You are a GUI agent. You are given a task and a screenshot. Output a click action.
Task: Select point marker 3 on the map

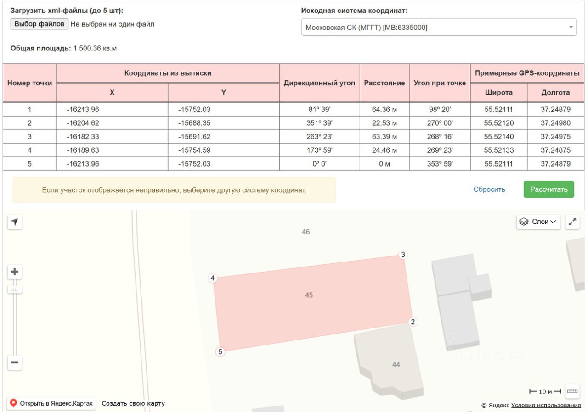click(403, 255)
